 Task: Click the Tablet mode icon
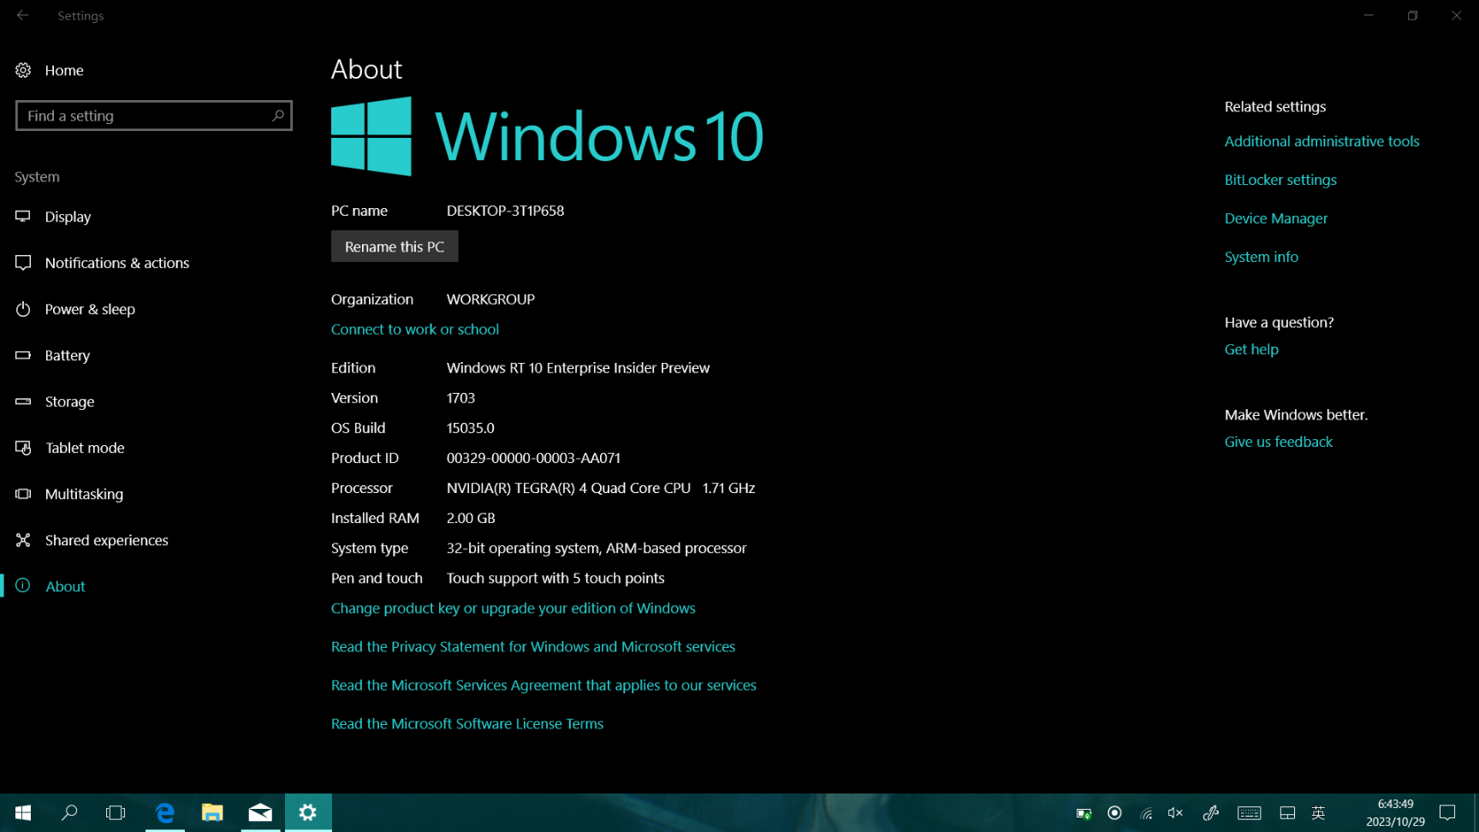point(23,448)
